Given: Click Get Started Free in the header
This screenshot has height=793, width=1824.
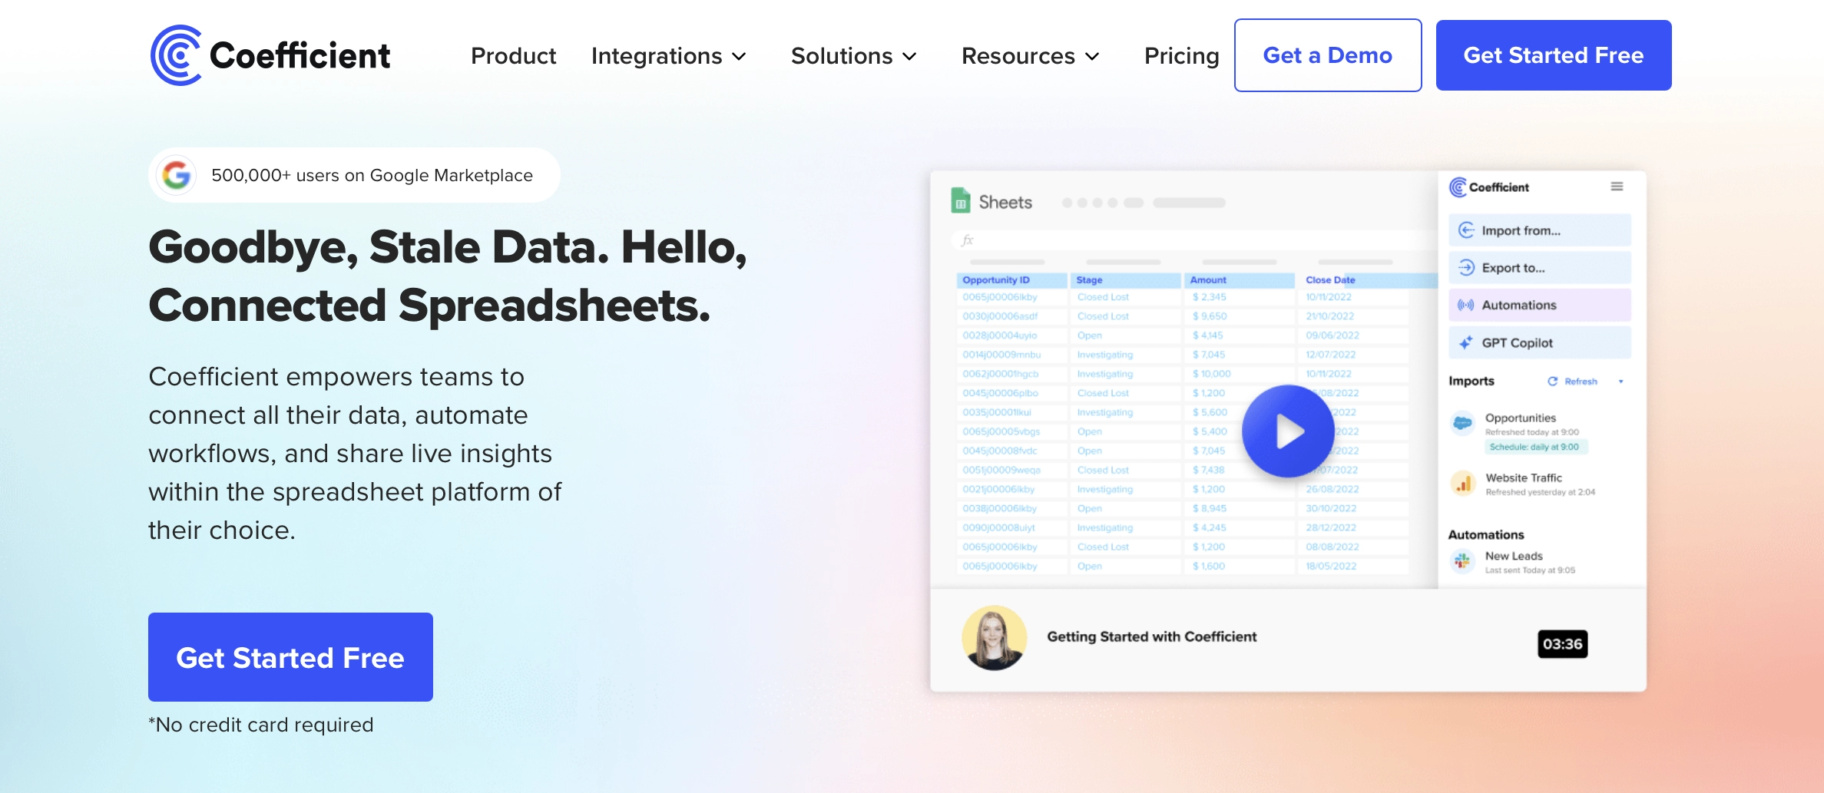Looking at the screenshot, I should pos(1553,55).
